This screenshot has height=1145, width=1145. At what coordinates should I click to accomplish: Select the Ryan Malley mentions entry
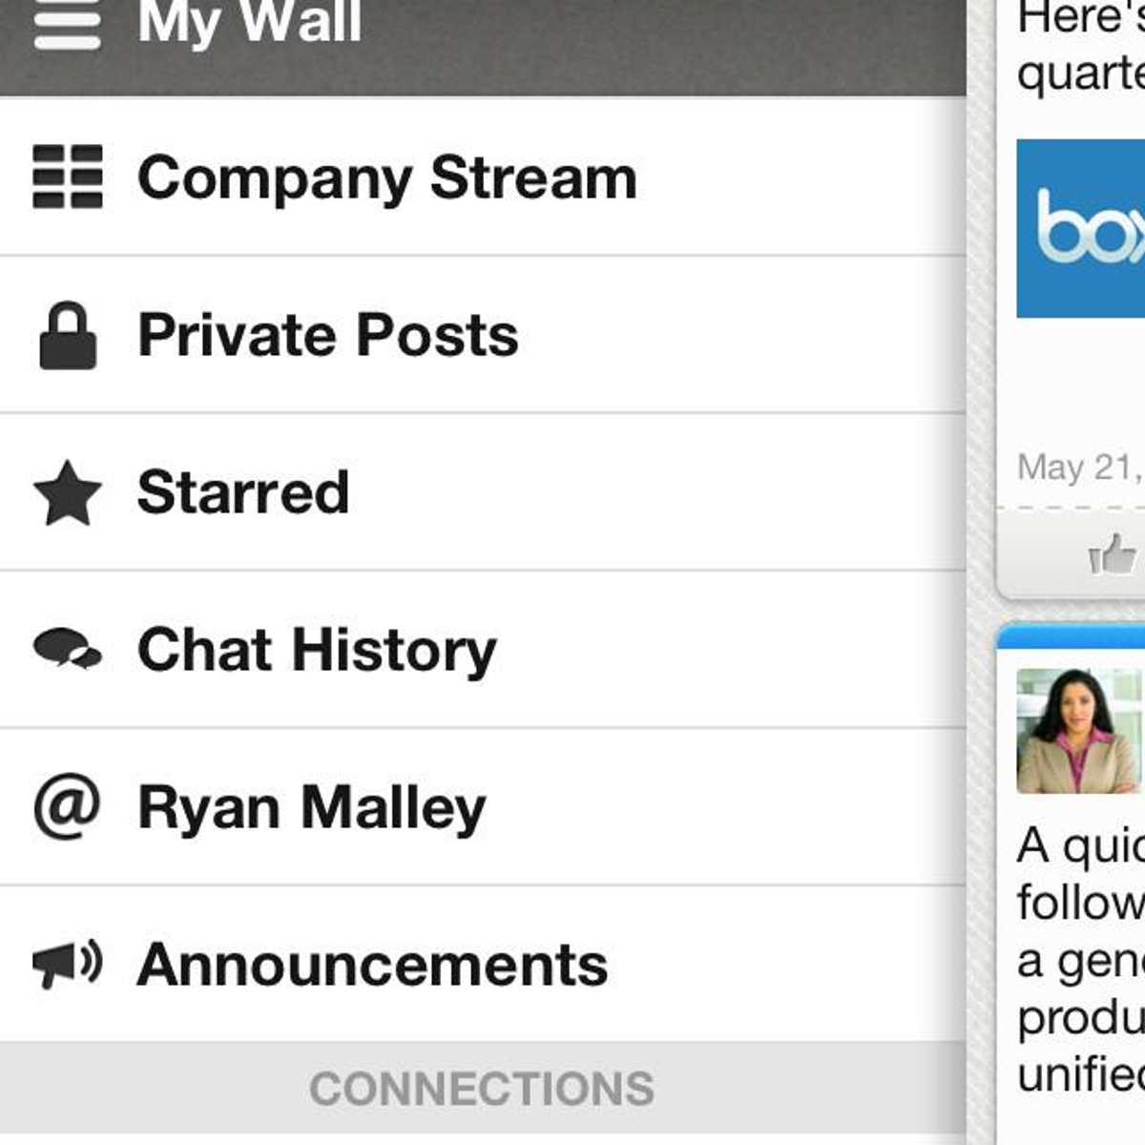coord(483,807)
